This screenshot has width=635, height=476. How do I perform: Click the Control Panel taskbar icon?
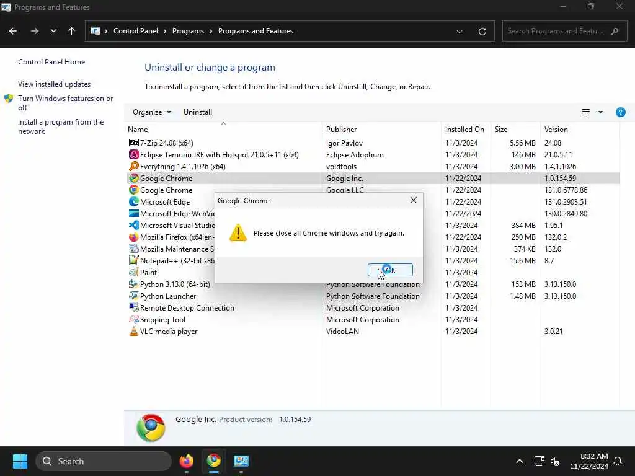coord(241,461)
